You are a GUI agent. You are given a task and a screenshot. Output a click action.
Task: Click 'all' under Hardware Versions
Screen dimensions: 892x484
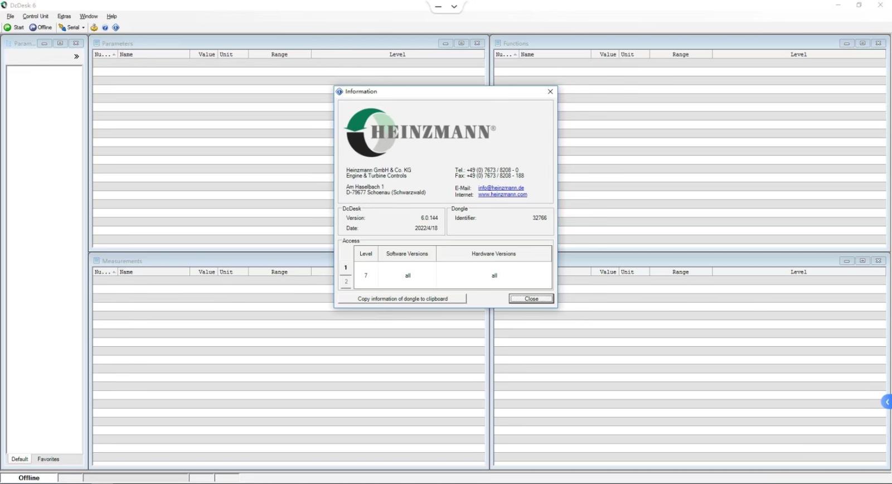coord(494,275)
